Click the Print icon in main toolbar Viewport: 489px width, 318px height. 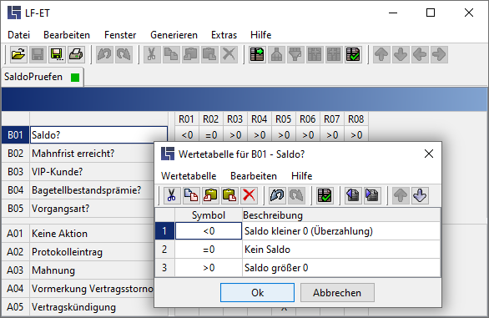point(76,54)
